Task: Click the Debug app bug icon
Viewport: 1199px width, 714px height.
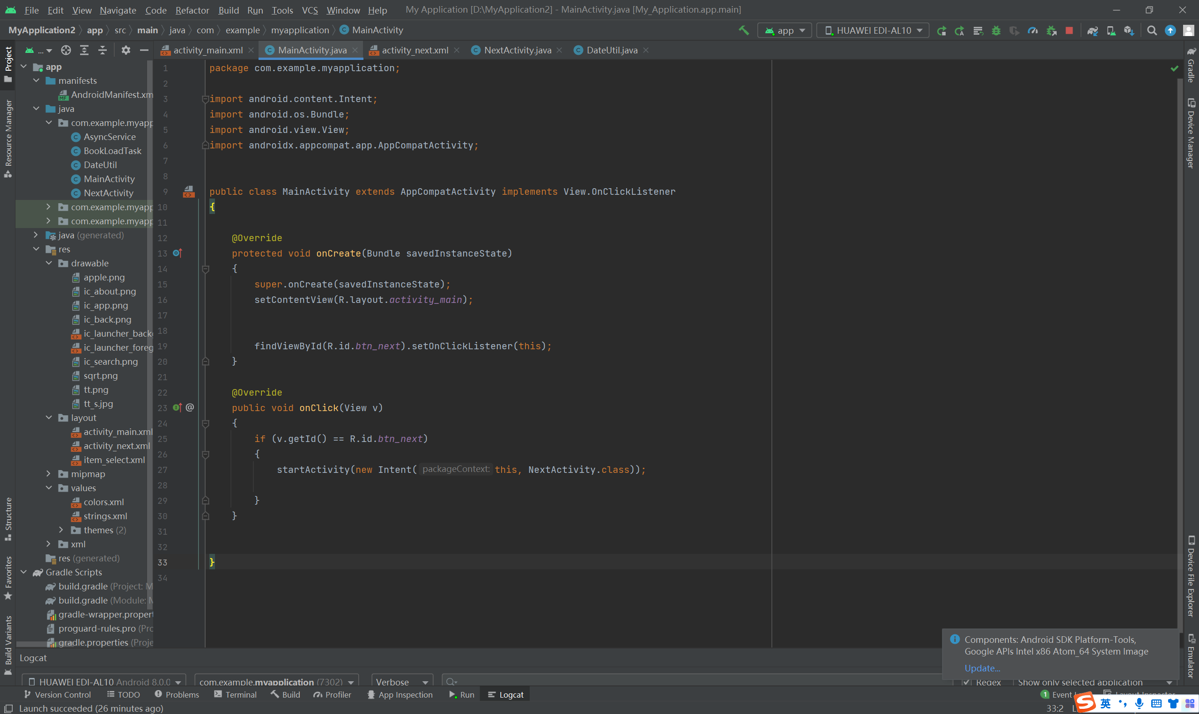Action: click(x=996, y=30)
